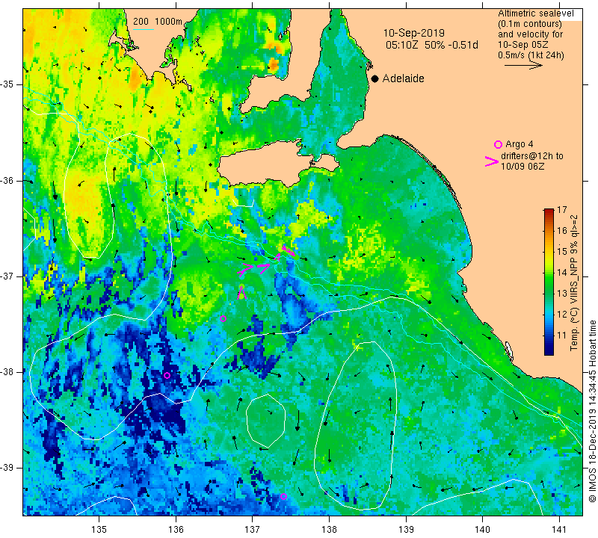598x538 pixels.
Task: Click the '0.5m/s (1kt 24h)' scale label
Action: [531, 55]
